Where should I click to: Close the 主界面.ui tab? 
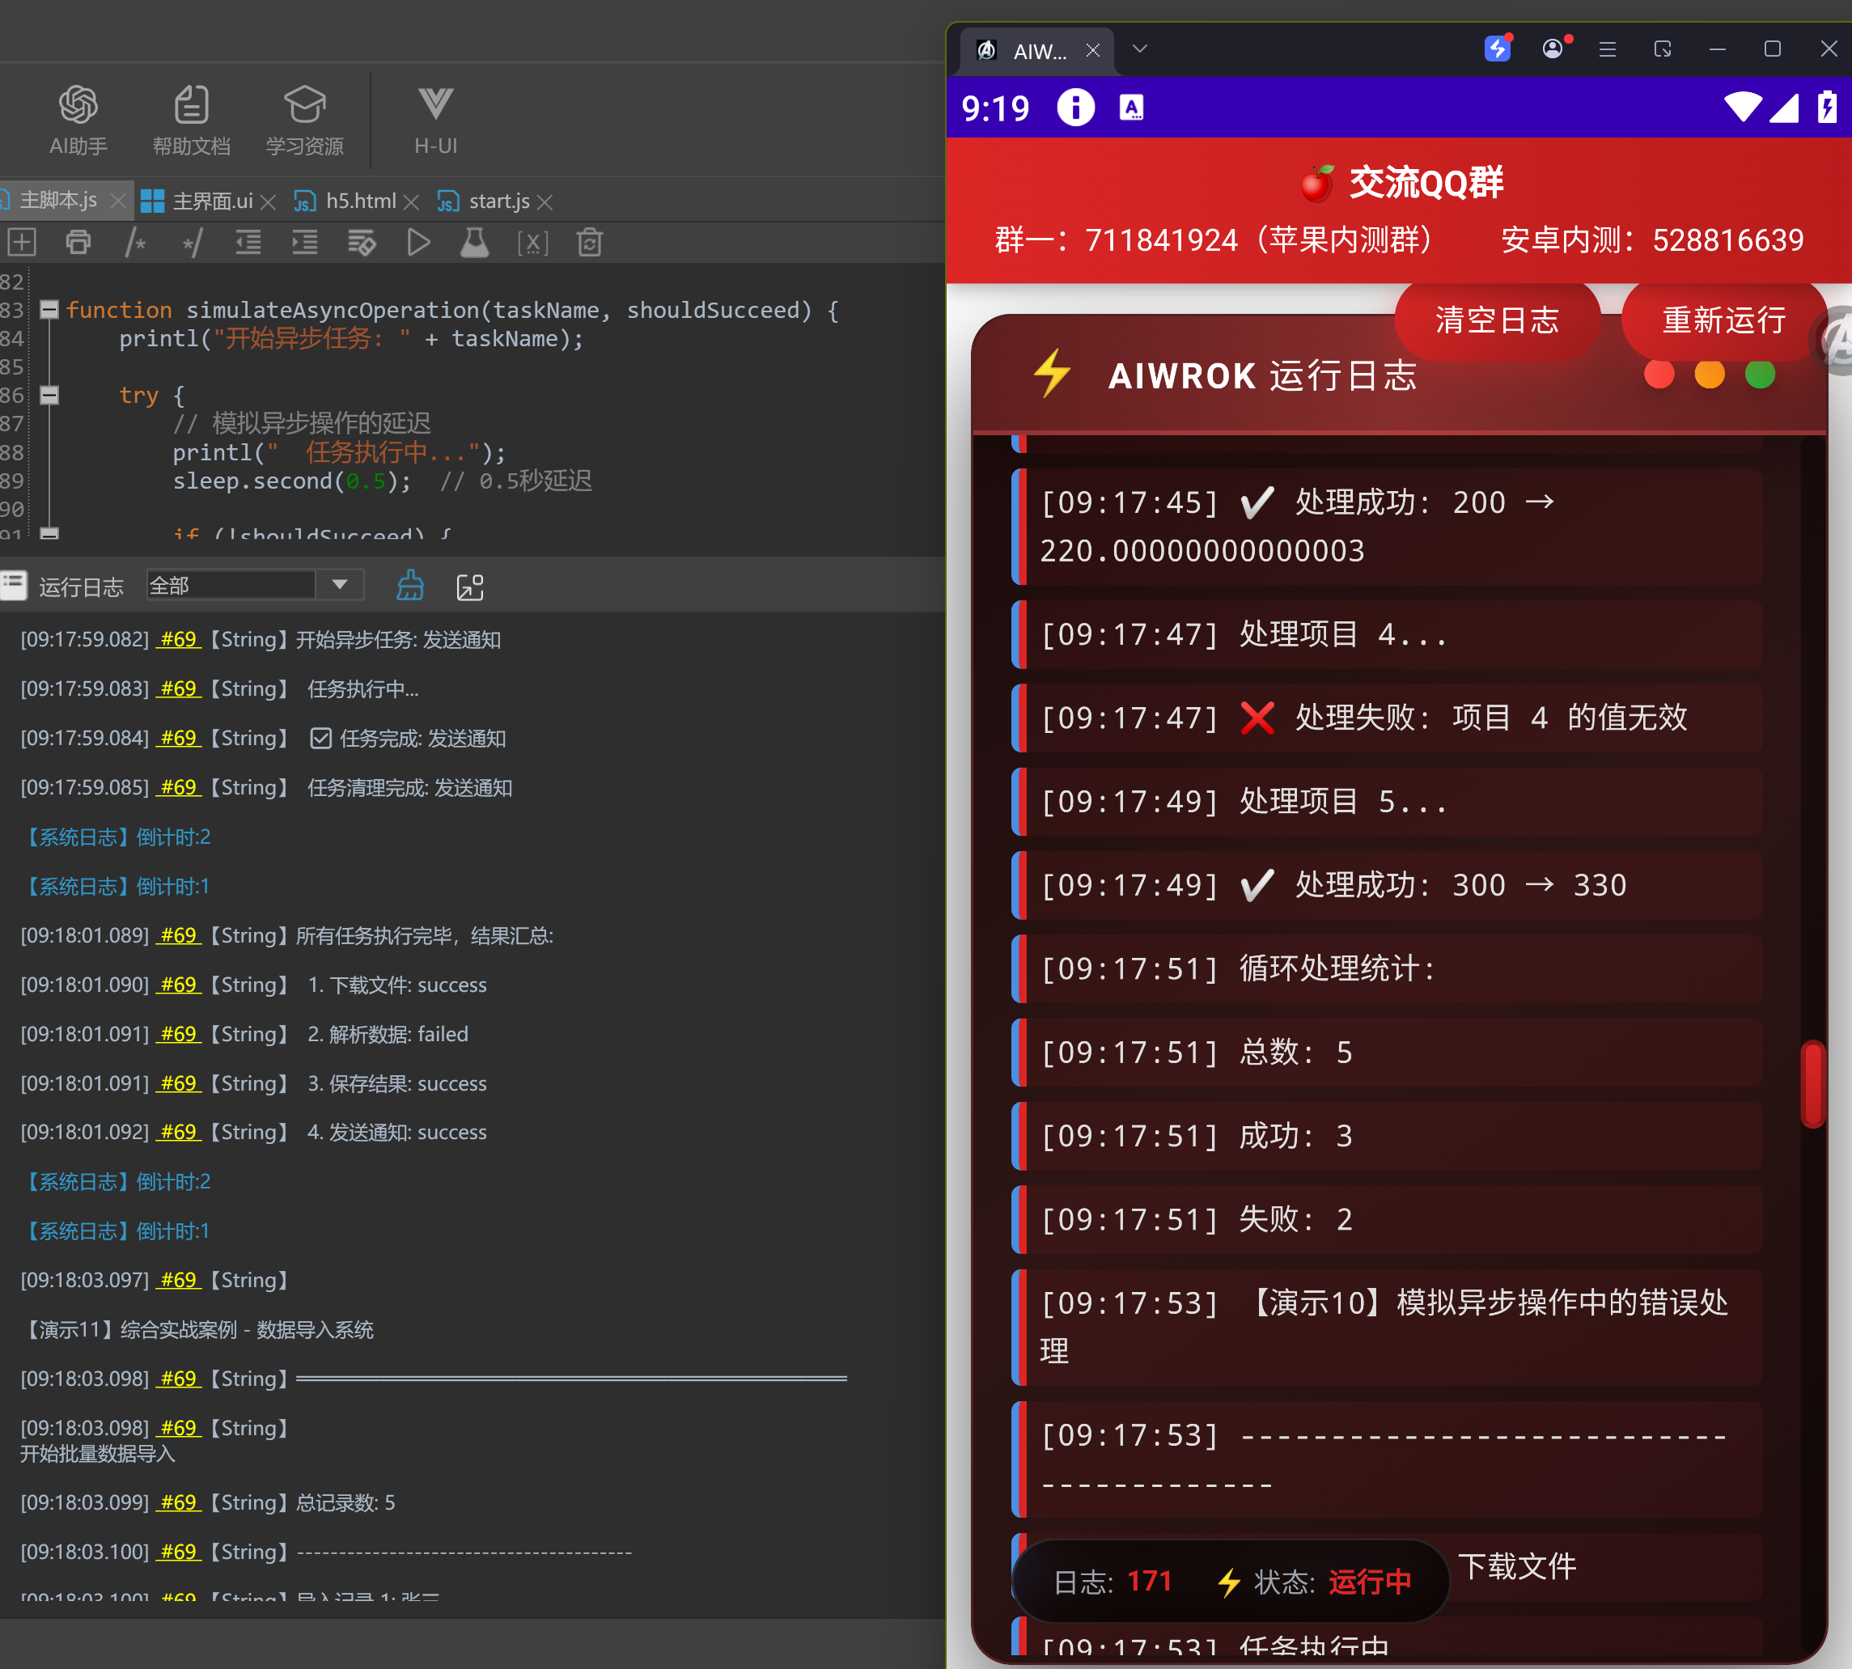coord(268,201)
